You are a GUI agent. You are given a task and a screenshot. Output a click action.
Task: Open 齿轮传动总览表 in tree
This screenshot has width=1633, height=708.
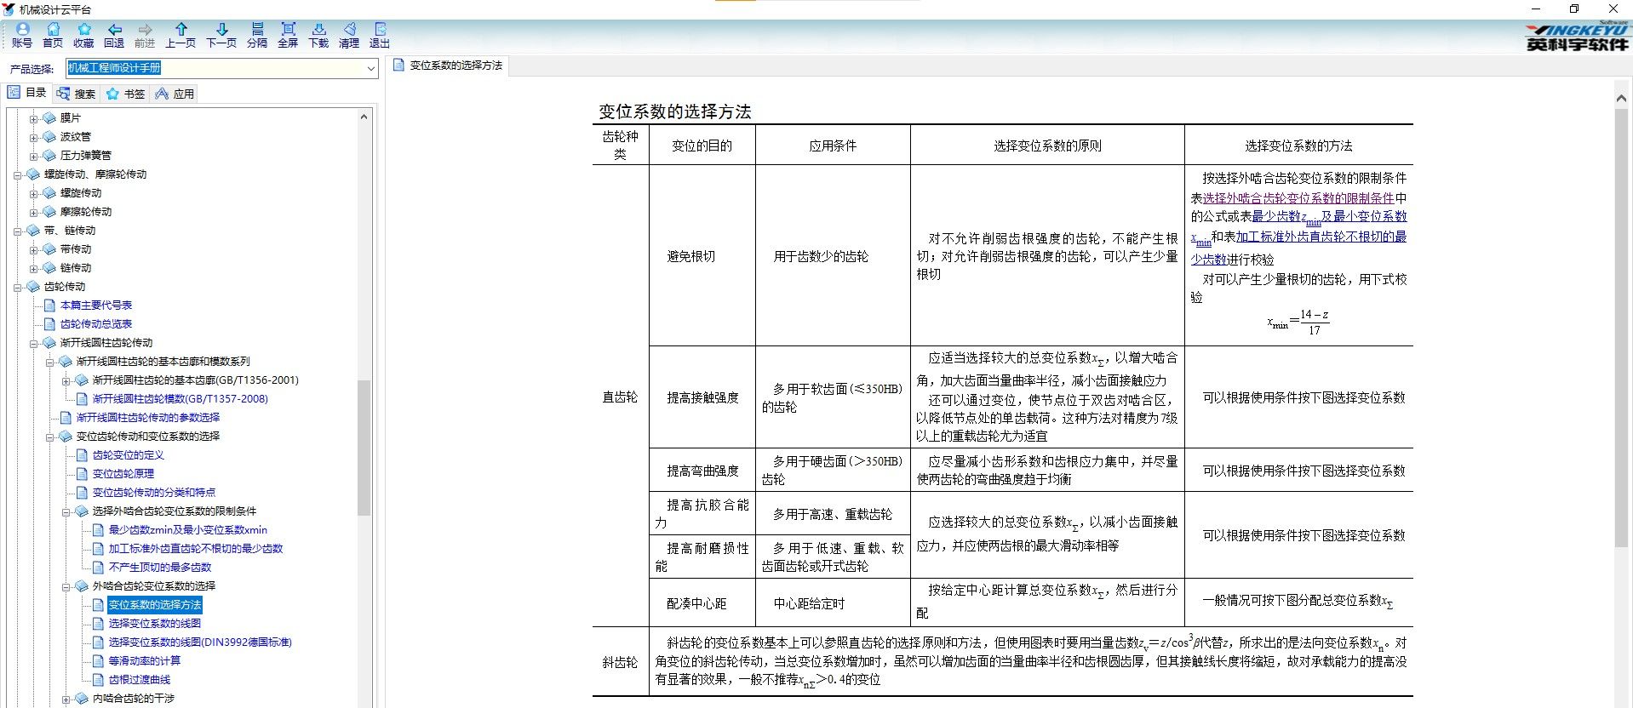96,324
